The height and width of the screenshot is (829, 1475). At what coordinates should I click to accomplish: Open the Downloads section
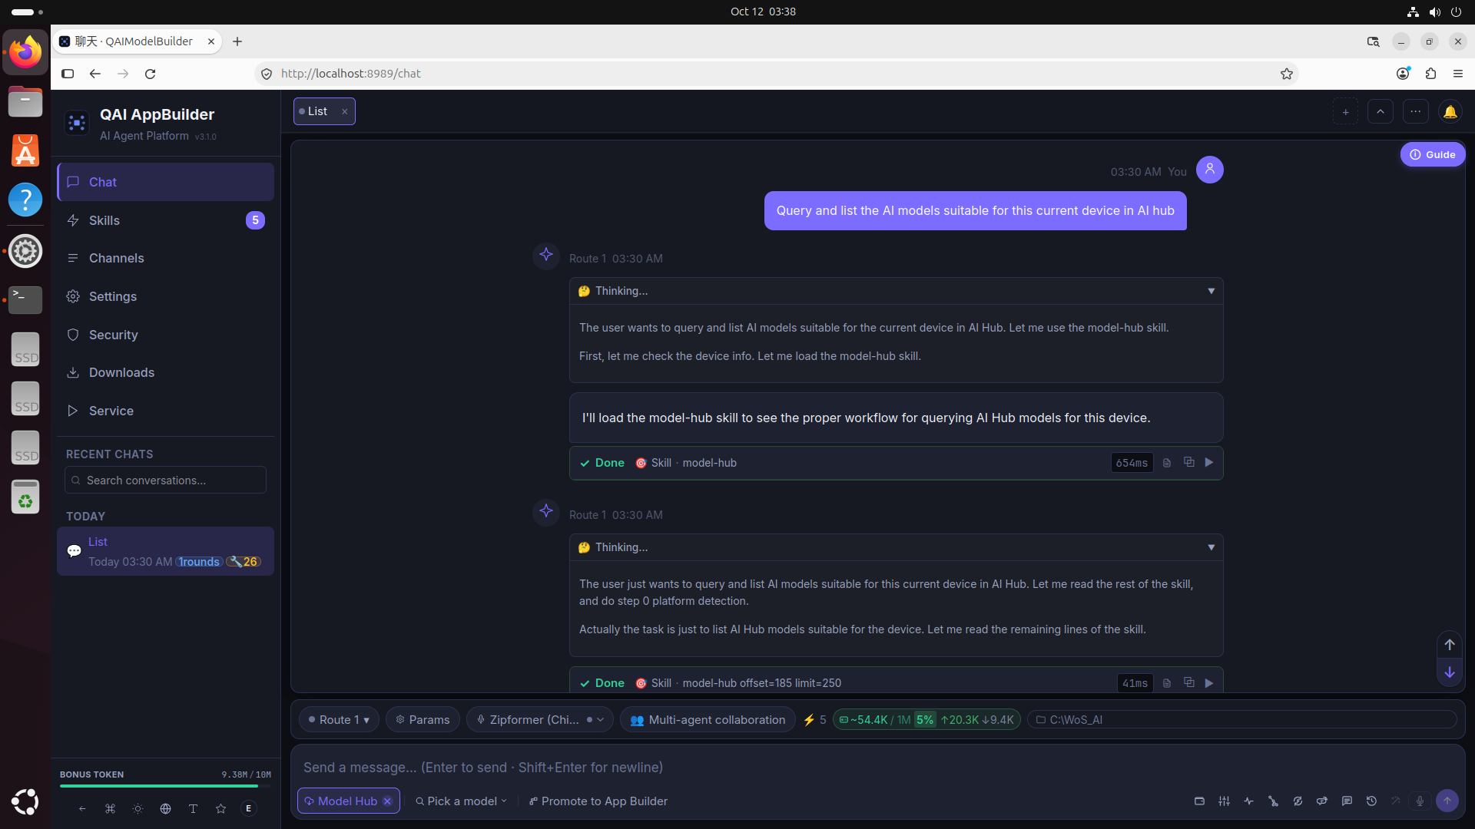point(165,372)
